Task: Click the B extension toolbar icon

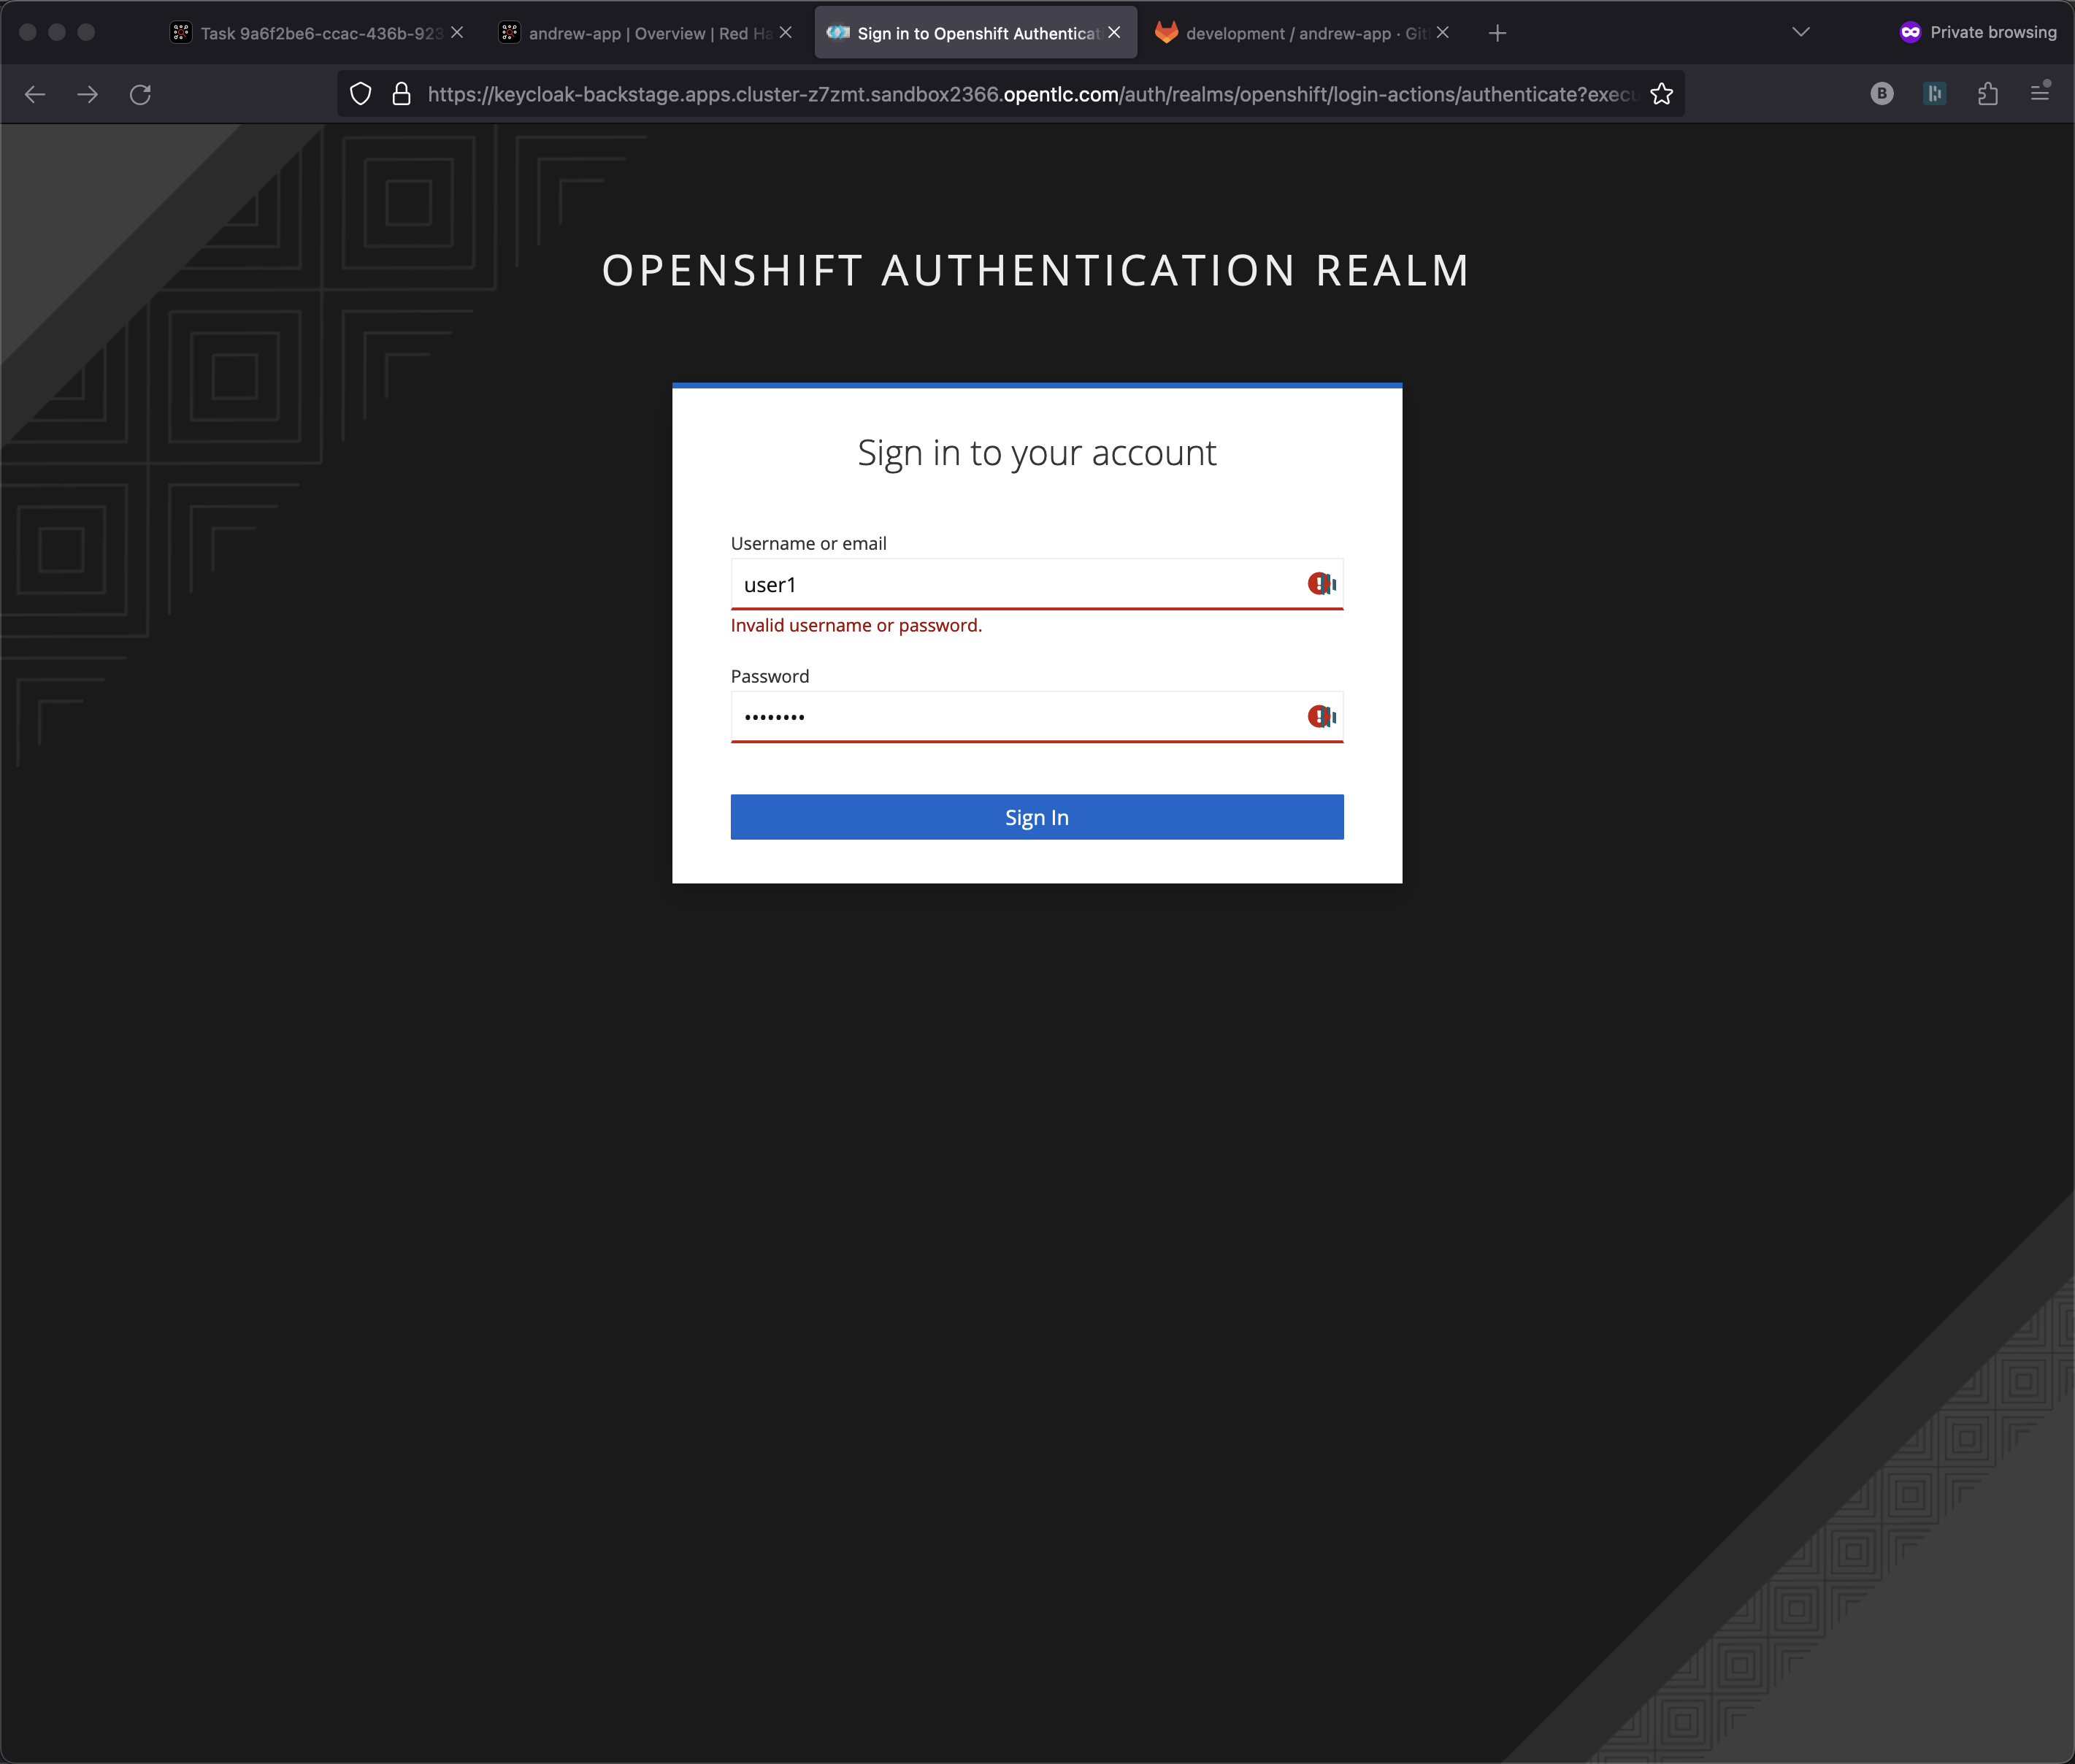Action: [1881, 94]
